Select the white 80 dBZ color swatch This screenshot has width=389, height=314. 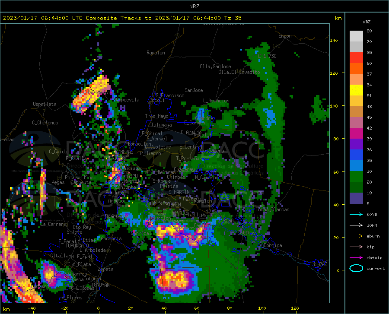356,36
